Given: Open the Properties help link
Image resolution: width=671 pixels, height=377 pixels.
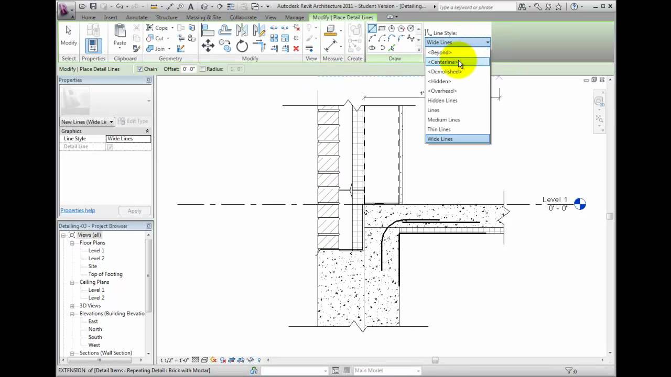Looking at the screenshot, I should click(78, 210).
